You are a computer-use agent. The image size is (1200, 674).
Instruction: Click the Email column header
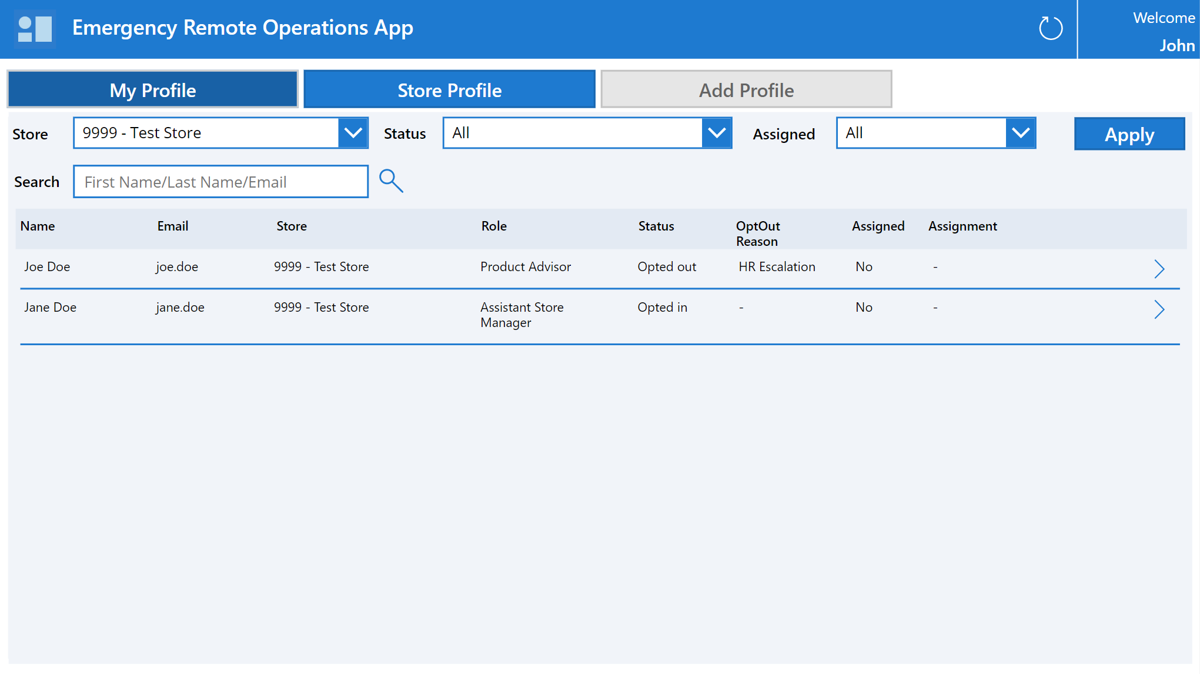click(x=173, y=226)
